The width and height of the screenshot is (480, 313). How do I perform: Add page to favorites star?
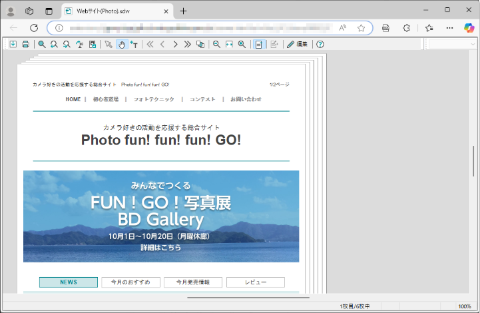click(361, 28)
